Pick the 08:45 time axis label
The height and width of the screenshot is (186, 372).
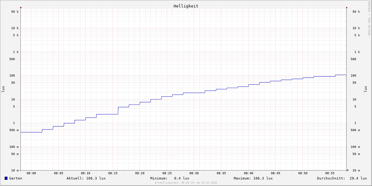276,173
